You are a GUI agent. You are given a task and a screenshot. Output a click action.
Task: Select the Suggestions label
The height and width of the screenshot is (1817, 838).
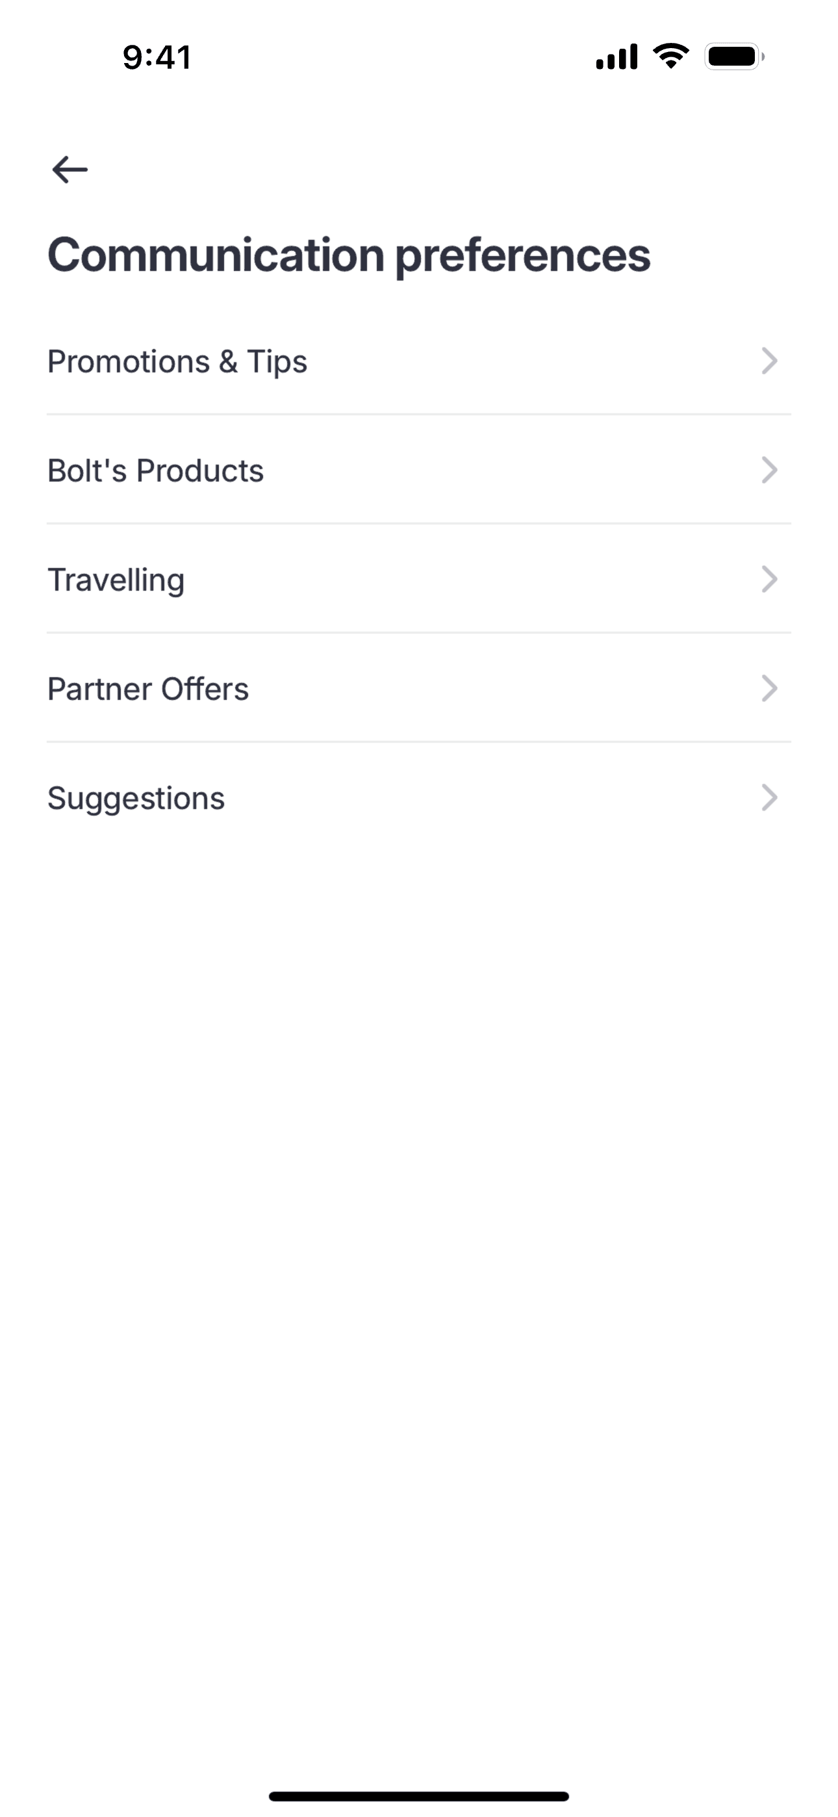click(x=136, y=799)
